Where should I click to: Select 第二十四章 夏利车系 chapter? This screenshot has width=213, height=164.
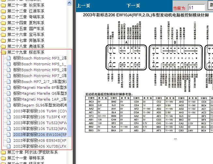click(x=26, y=23)
